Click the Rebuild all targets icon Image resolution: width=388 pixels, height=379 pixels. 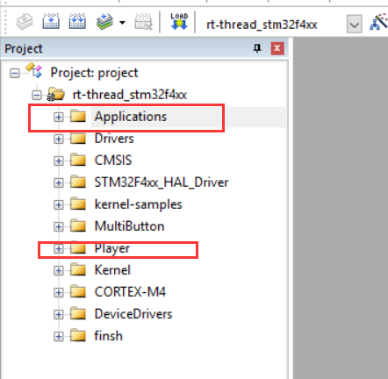[77, 21]
